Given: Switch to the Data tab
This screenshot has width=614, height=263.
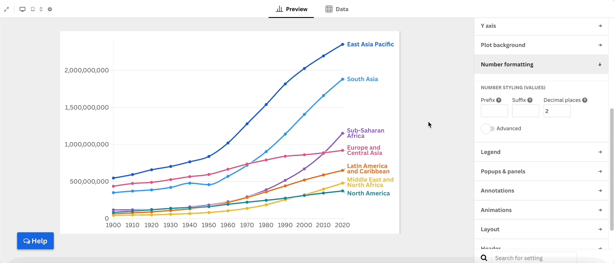Looking at the screenshot, I should [337, 9].
